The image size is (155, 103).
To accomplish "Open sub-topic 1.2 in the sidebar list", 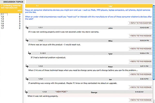I will [2, 17].
